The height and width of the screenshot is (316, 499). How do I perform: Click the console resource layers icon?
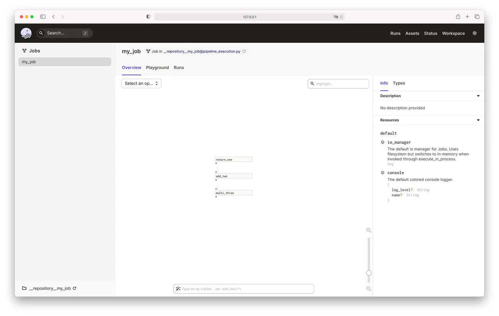tap(383, 173)
